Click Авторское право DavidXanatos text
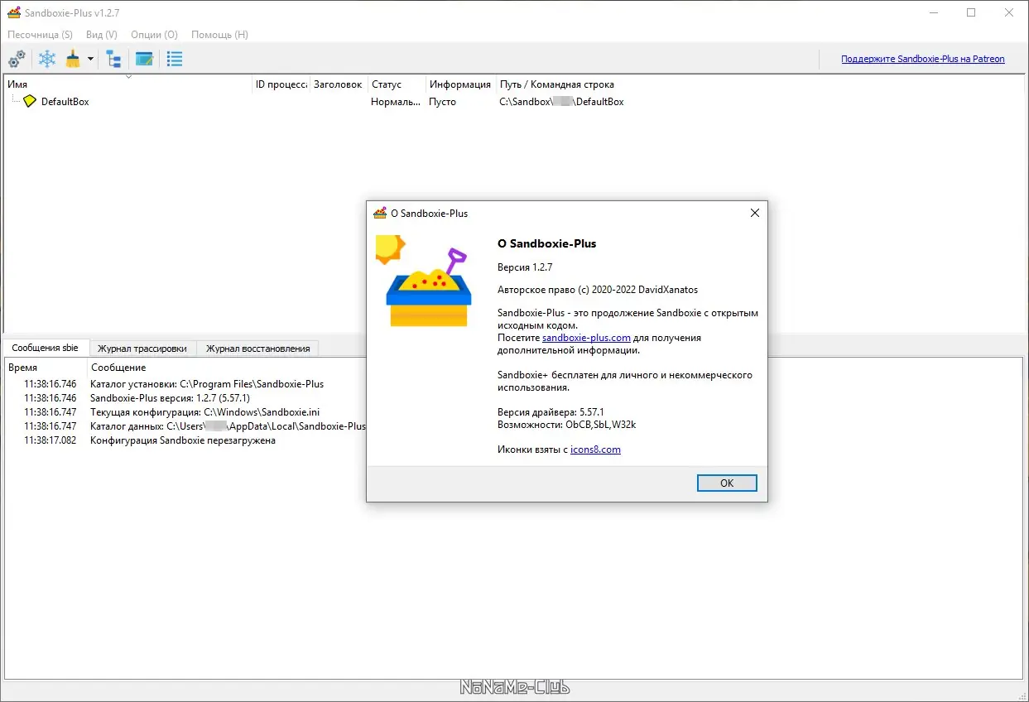 point(598,290)
